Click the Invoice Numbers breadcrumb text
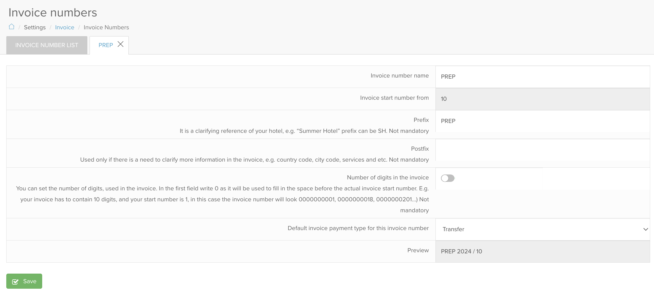This screenshot has width=654, height=298. pos(106,27)
